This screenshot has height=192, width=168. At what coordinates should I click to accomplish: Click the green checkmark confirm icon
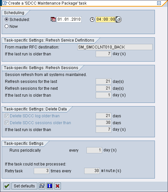(7, 186)
